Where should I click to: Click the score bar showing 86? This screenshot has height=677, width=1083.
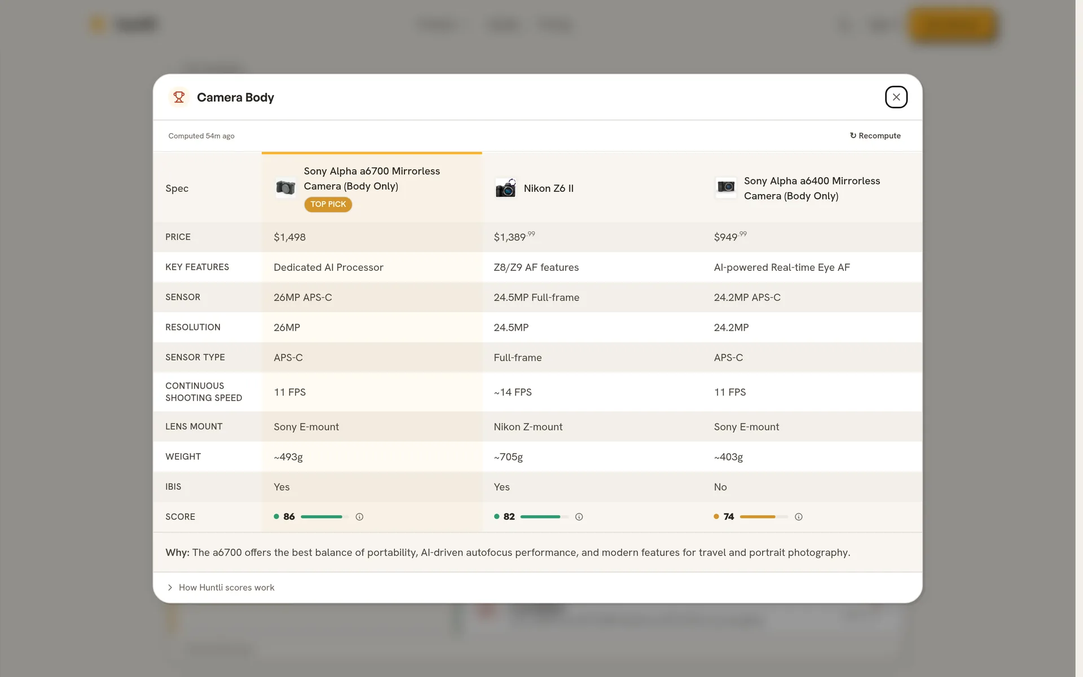tap(325, 517)
